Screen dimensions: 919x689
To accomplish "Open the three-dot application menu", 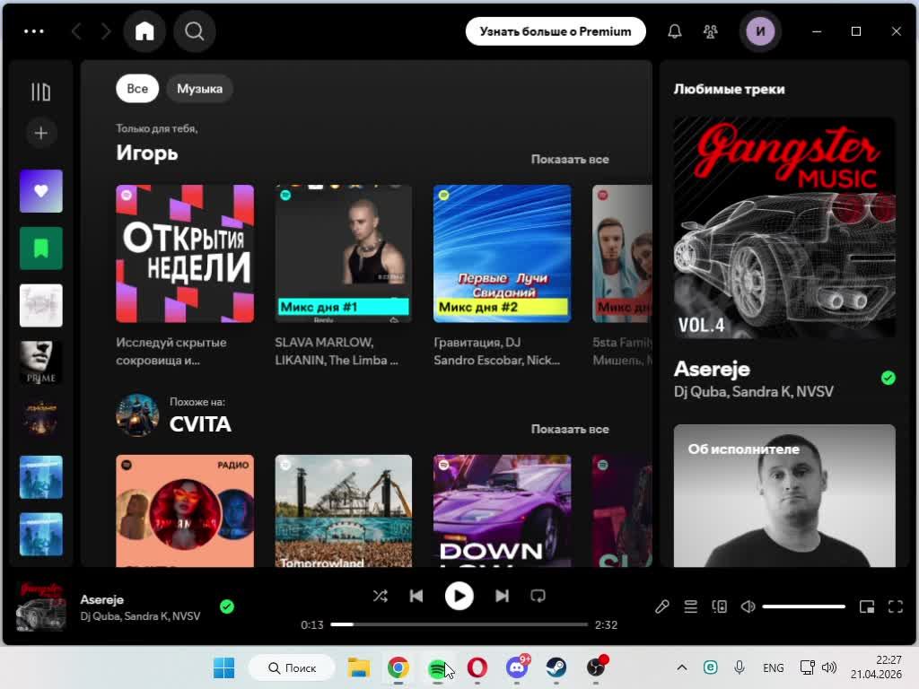I will coord(33,31).
